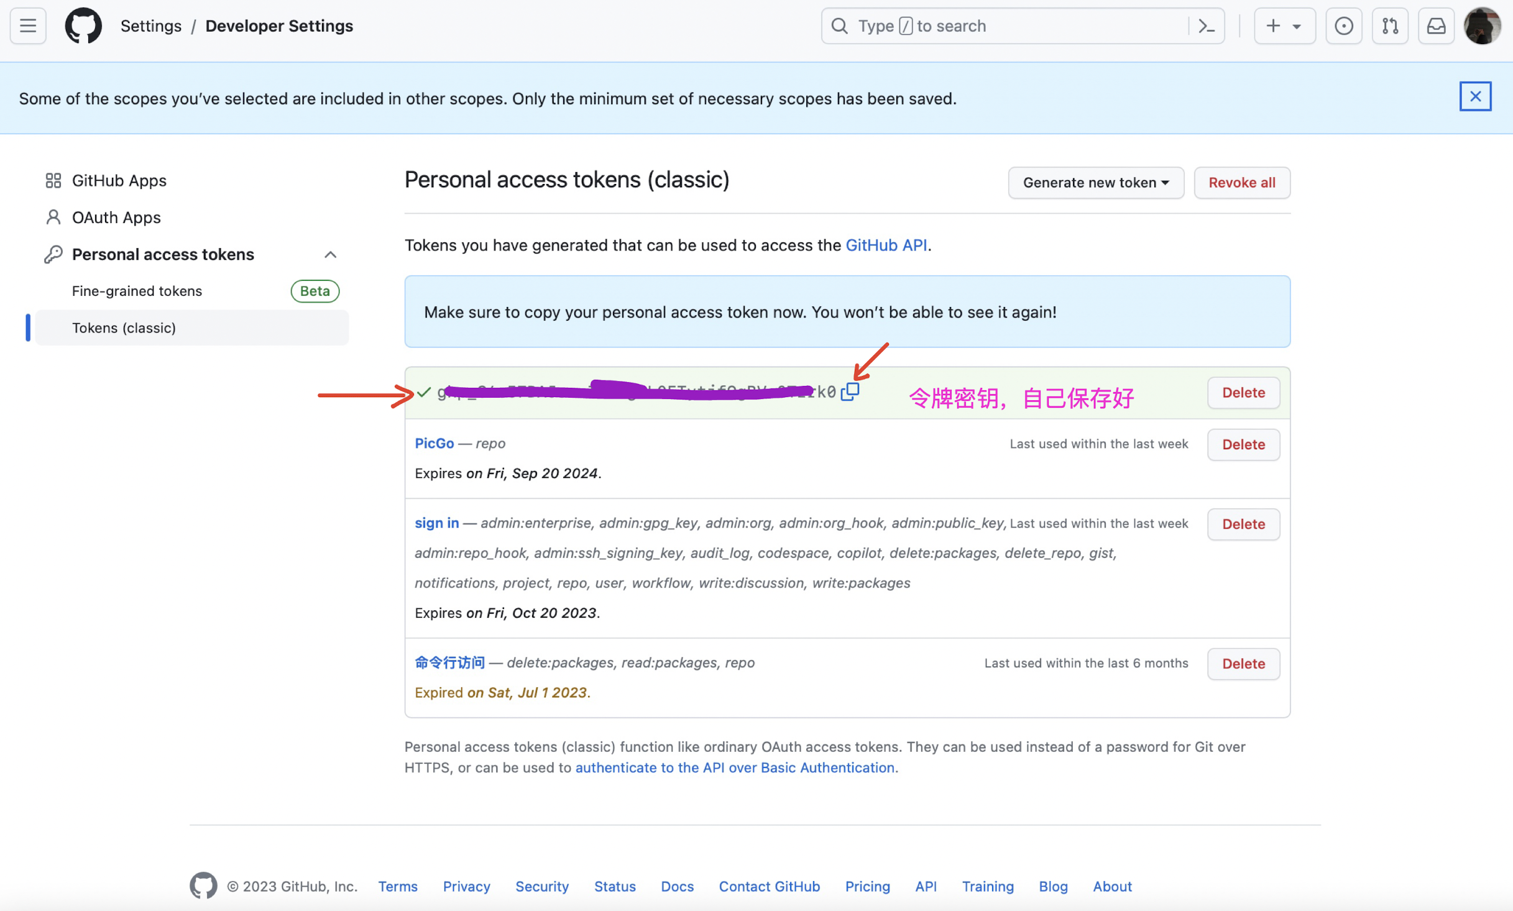
Task: Open the hamburger navigation menu
Action: pyautogui.click(x=28, y=25)
